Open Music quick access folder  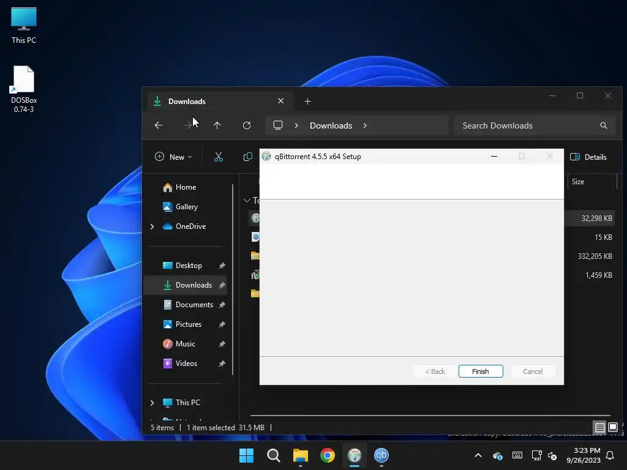[179, 344]
